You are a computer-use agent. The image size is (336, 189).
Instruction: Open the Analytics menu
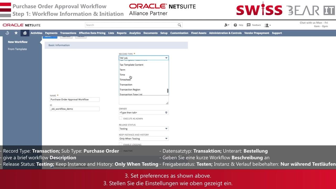coord(135,33)
